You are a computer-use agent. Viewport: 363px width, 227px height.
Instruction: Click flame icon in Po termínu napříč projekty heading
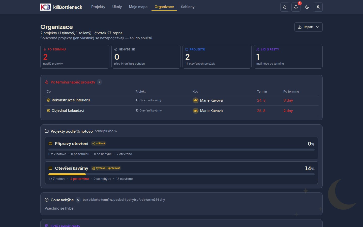point(47,82)
